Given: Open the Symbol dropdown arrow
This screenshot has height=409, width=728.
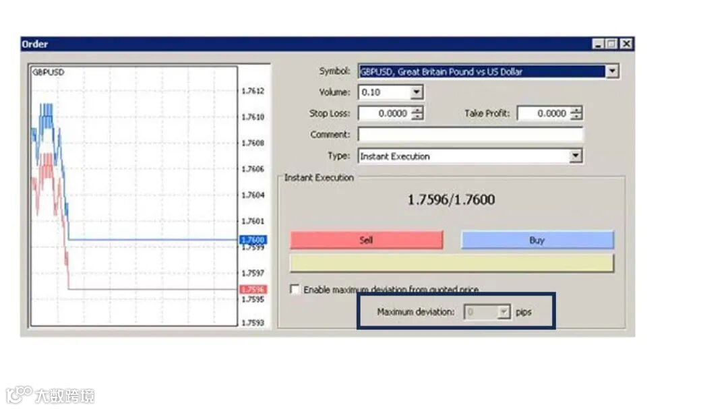Looking at the screenshot, I should [612, 71].
